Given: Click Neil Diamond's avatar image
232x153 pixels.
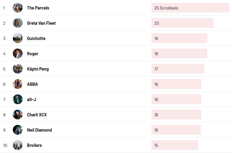Looking at the screenshot, I should tap(18, 130).
